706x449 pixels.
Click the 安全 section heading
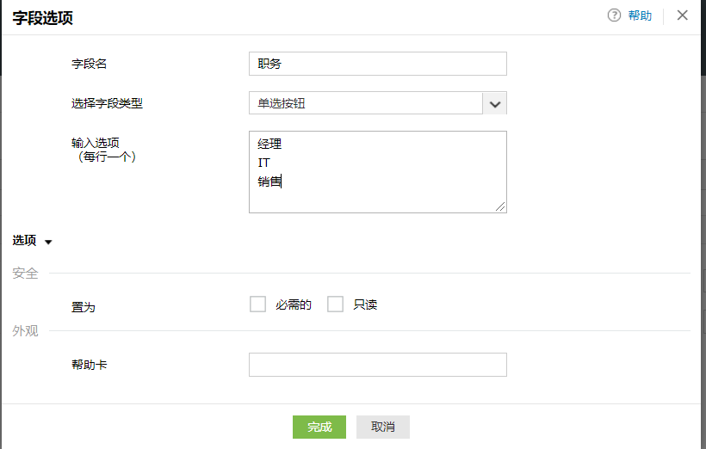click(26, 274)
